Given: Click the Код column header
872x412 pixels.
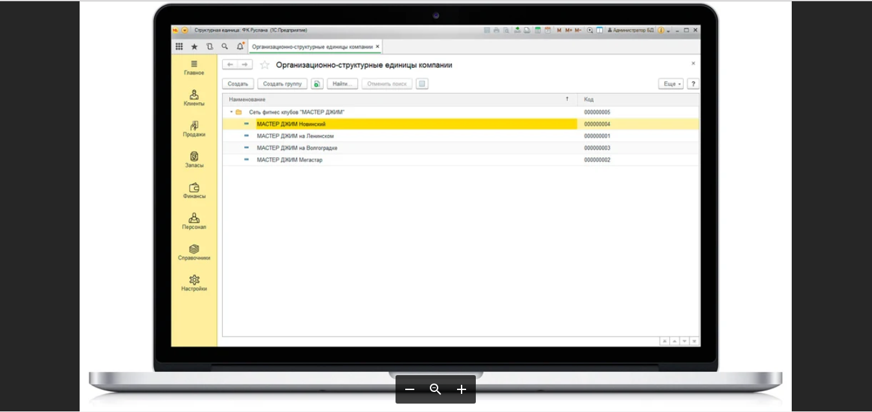Looking at the screenshot, I should click(638, 100).
